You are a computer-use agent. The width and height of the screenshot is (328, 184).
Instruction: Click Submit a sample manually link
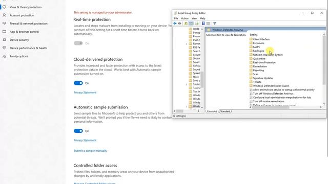point(90,151)
